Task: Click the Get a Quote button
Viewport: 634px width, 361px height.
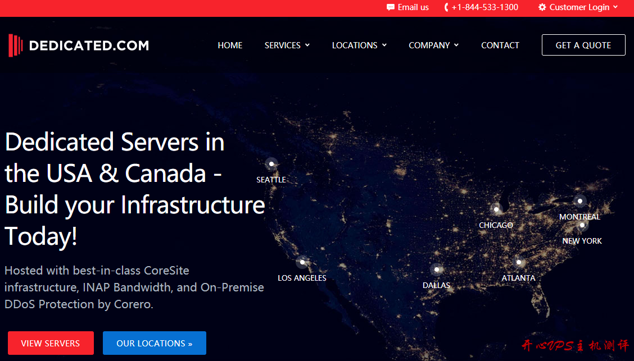Action: [x=583, y=45]
